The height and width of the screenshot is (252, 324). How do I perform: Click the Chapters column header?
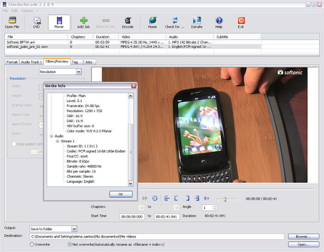pos(80,37)
